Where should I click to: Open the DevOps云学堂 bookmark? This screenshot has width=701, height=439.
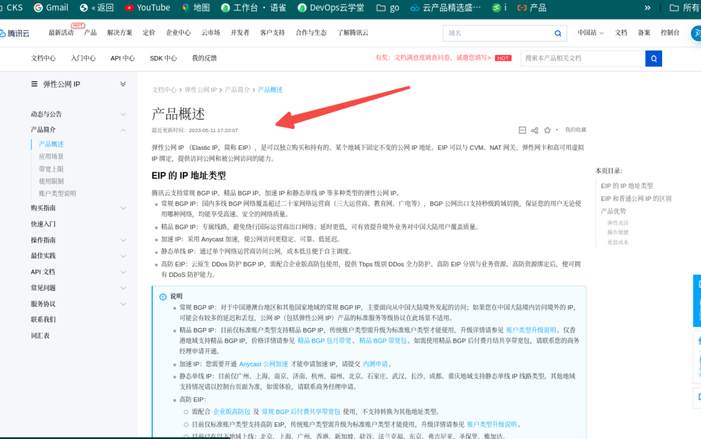331,8
